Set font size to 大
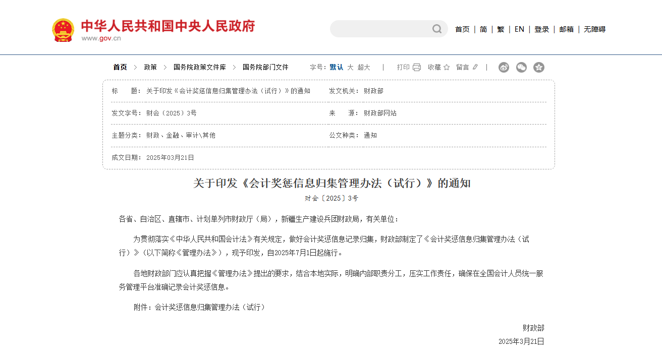The height and width of the screenshot is (357, 662). coord(350,67)
